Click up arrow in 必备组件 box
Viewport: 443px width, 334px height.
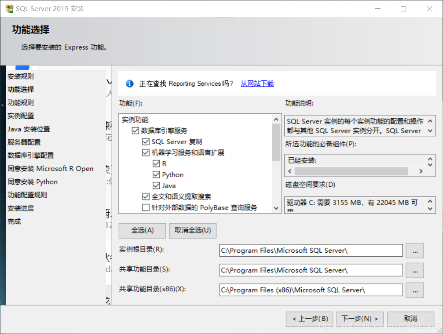[430, 159]
